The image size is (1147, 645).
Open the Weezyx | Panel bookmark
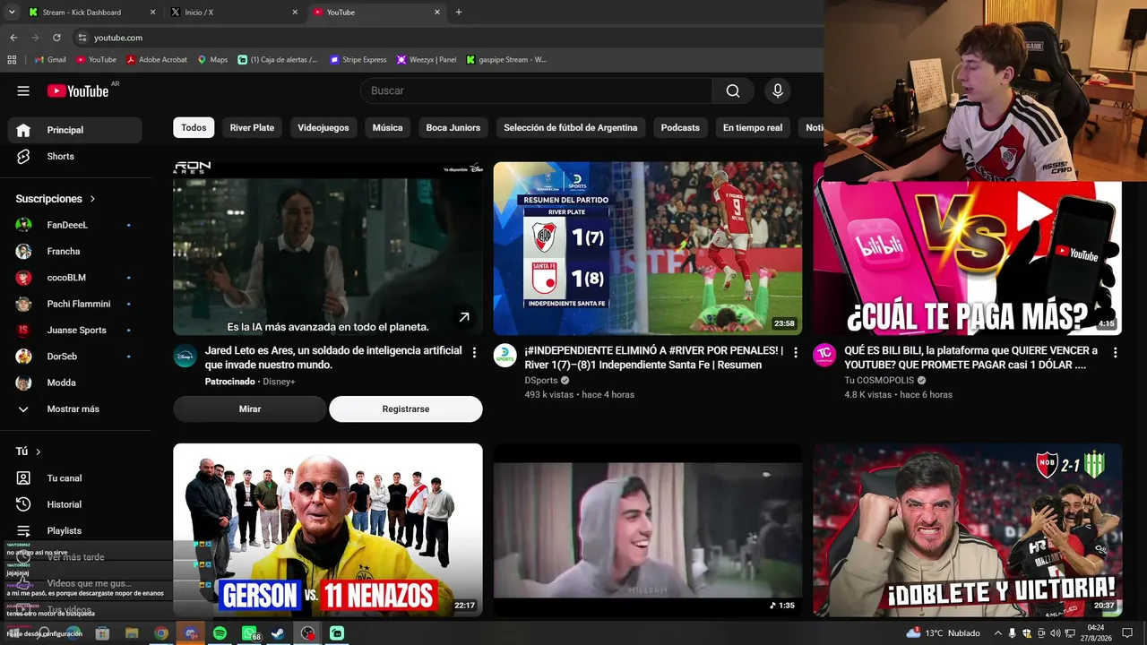click(x=427, y=60)
